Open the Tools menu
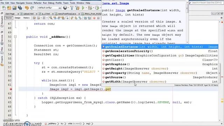Viewport: 224px width, 126px height. pyautogui.click(x=72, y=3)
